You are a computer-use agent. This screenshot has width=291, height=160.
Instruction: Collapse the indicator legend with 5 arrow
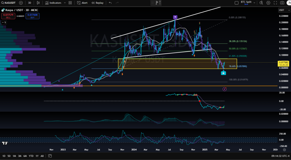(4, 22)
